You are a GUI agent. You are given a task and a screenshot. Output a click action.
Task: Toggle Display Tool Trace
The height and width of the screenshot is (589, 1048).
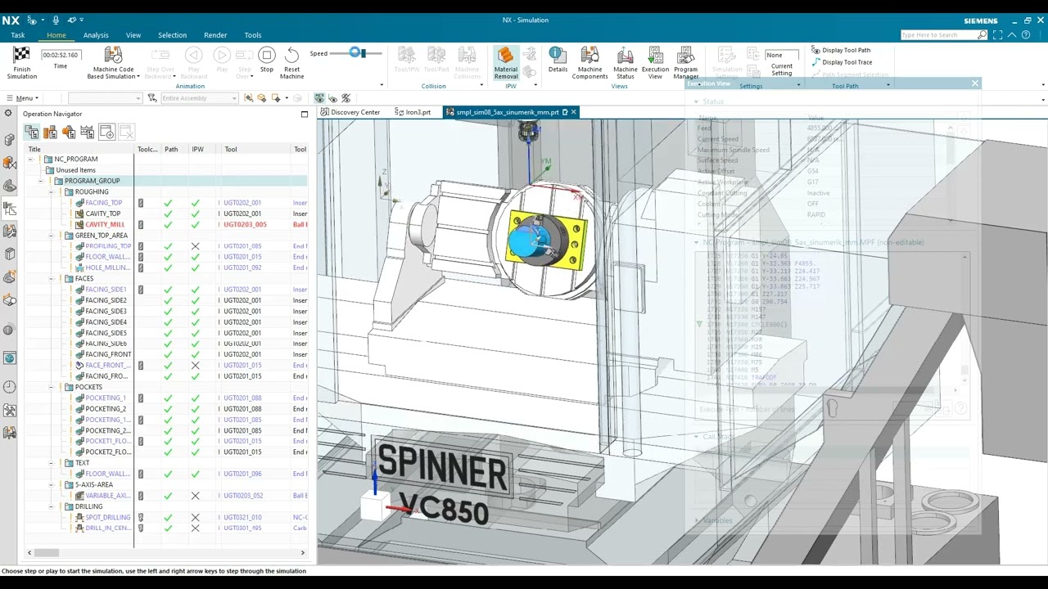[x=847, y=62]
